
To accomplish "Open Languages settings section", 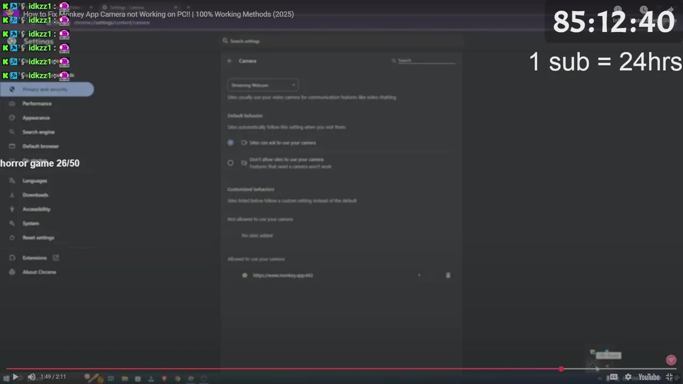I will (35, 181).
